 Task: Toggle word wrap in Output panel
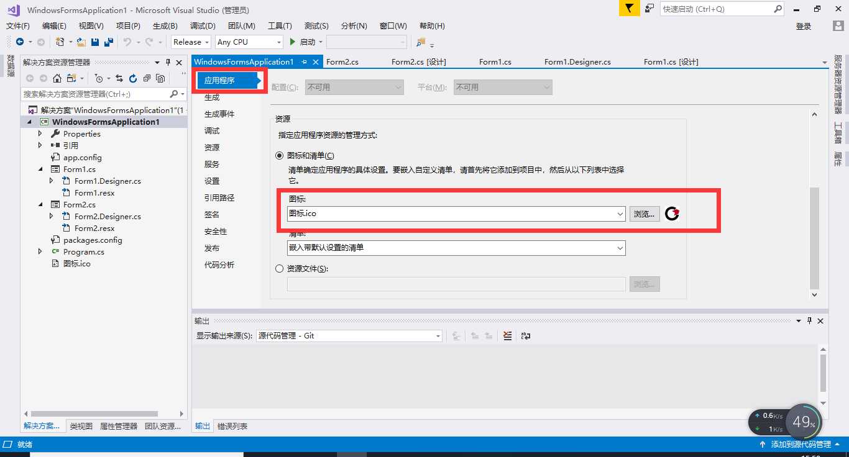pyautogui.click(x=526, y=335)
